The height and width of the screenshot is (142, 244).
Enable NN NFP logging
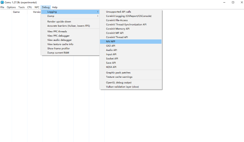click(111, 41)
